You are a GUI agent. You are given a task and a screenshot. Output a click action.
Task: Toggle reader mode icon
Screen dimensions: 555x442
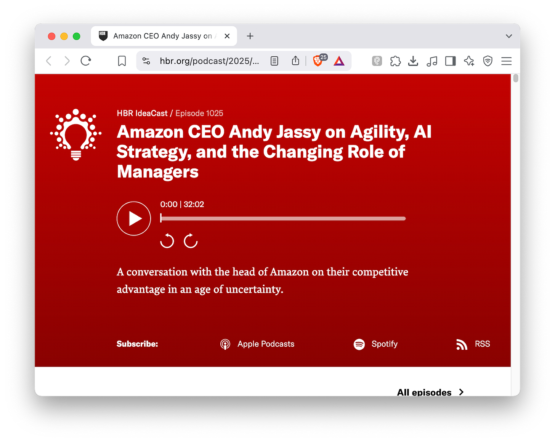[x=274, y=61]
